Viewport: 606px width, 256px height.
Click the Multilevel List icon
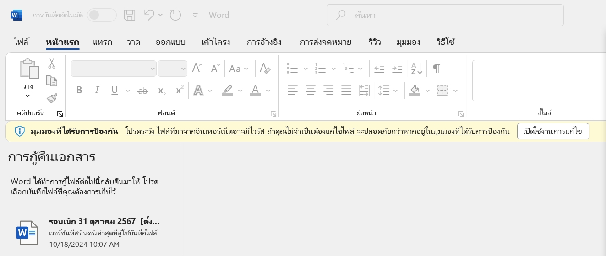pos(348,69)
